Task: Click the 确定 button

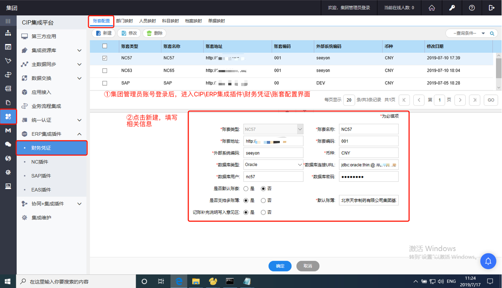Action: (x=280, y=266)
